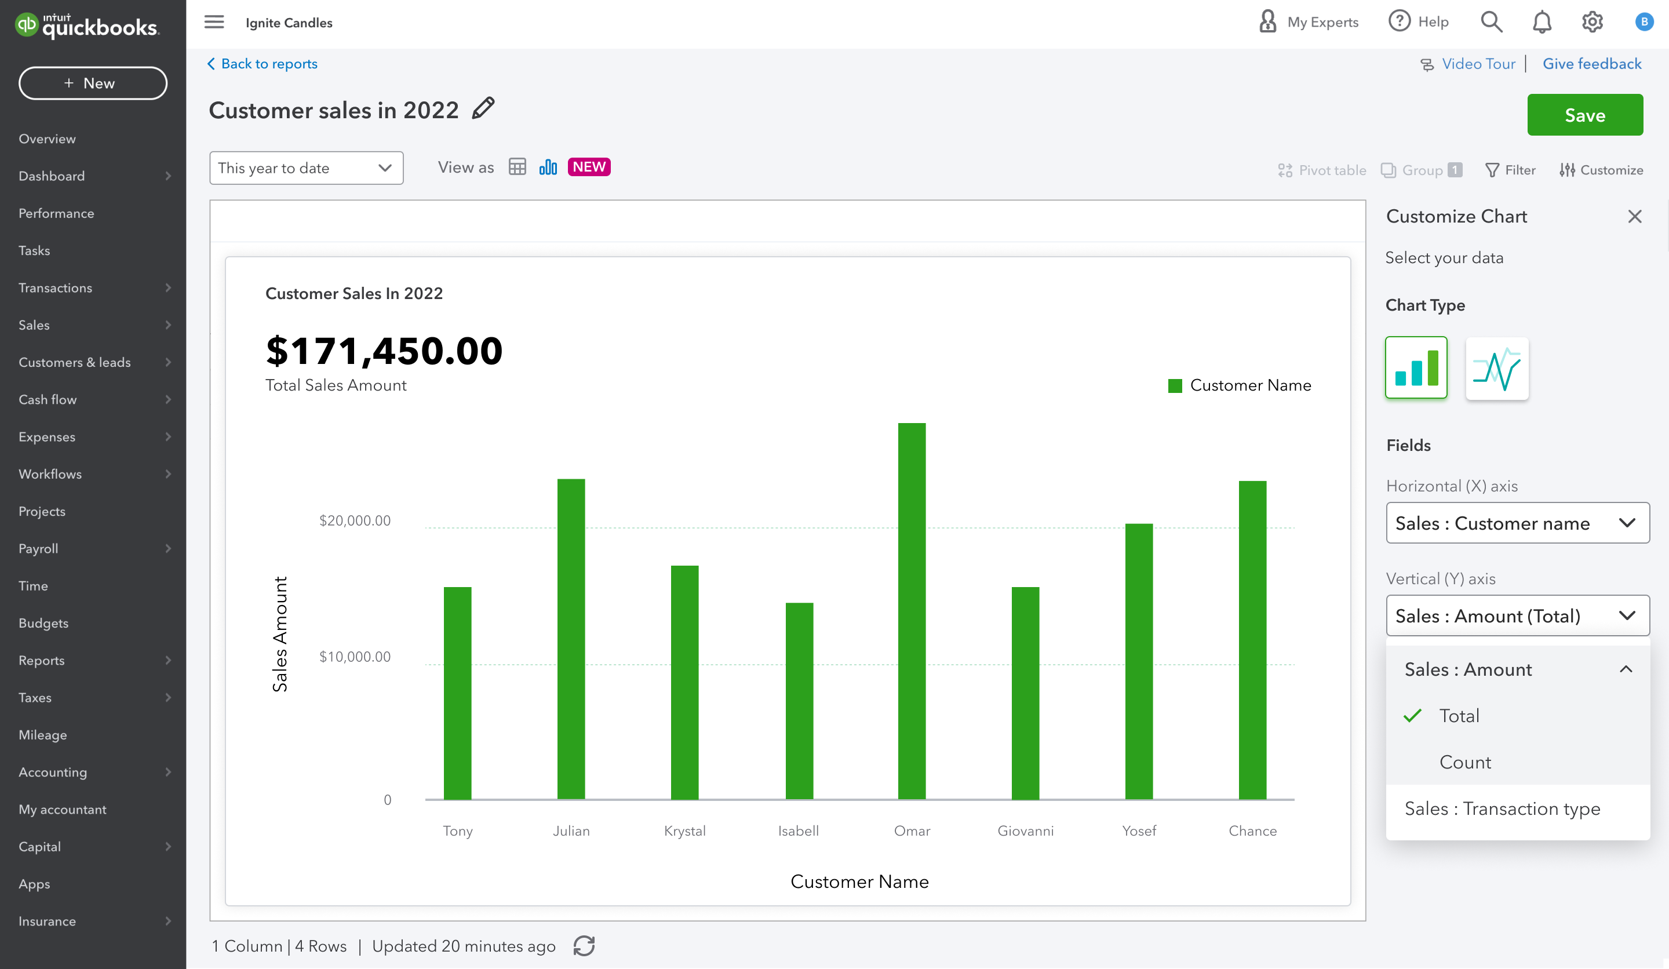Open Cash flow in sidebar

tap(48, 399)
